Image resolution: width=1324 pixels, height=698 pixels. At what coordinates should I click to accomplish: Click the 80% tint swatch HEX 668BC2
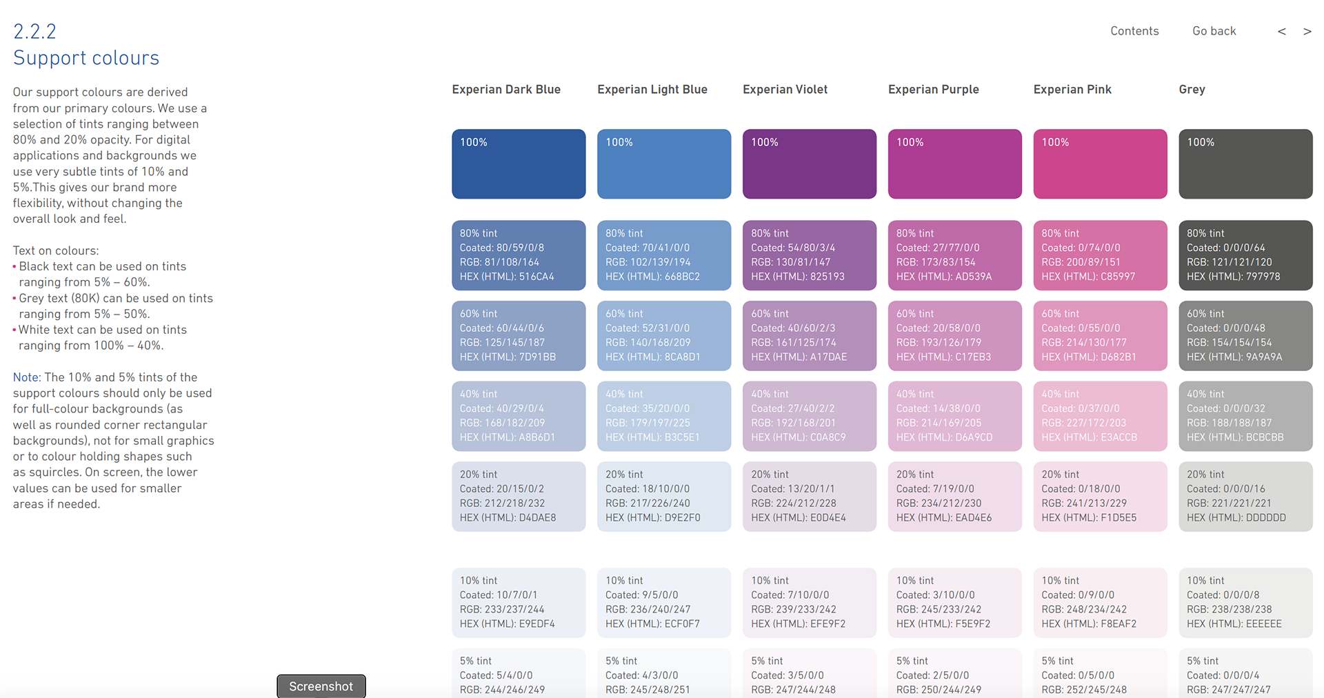[664, 255]
